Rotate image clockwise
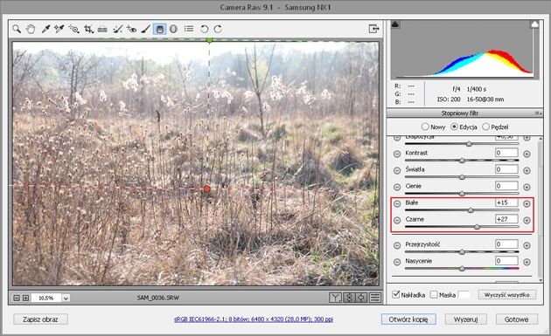551x336 pixels. [218, 29]
